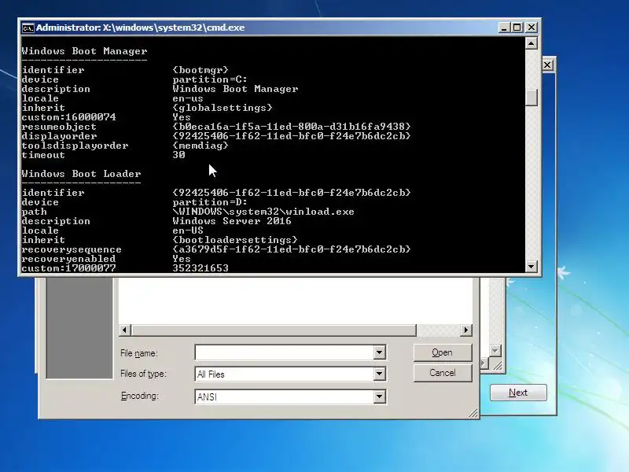629x472 pixels.
Task: Click the Cancel button
Action: [442, 373]
